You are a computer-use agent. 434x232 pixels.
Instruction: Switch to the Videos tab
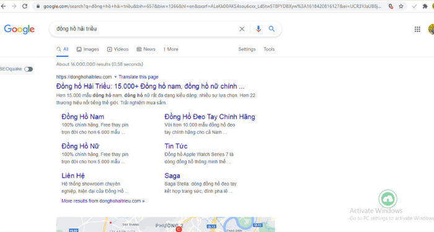coord(118,49)
